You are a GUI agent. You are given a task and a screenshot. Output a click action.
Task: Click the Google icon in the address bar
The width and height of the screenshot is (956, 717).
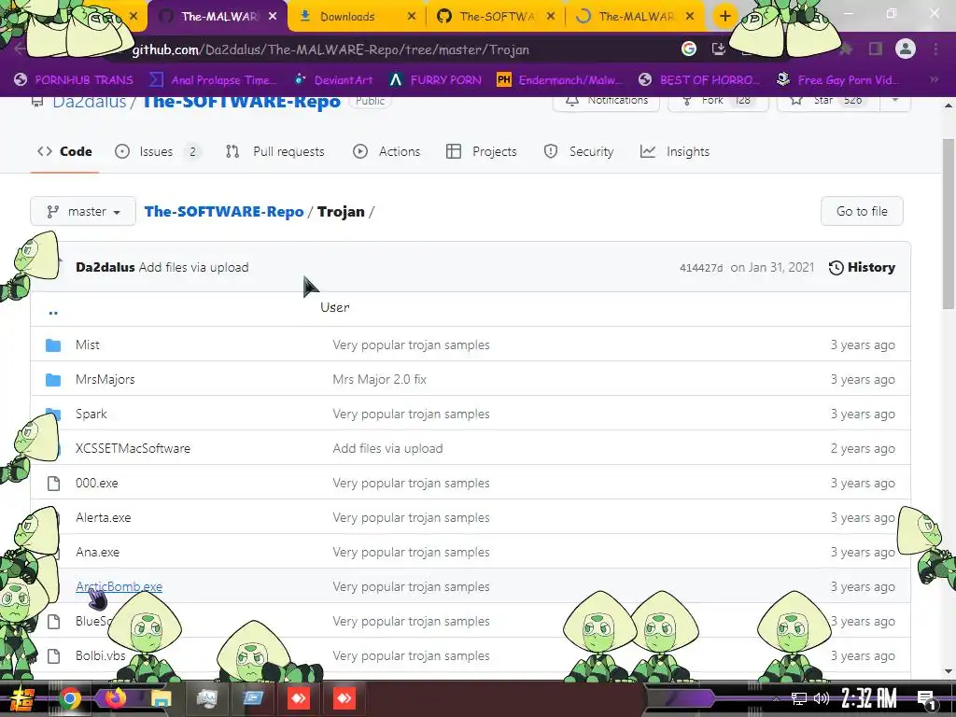click(x=689, y=49)
